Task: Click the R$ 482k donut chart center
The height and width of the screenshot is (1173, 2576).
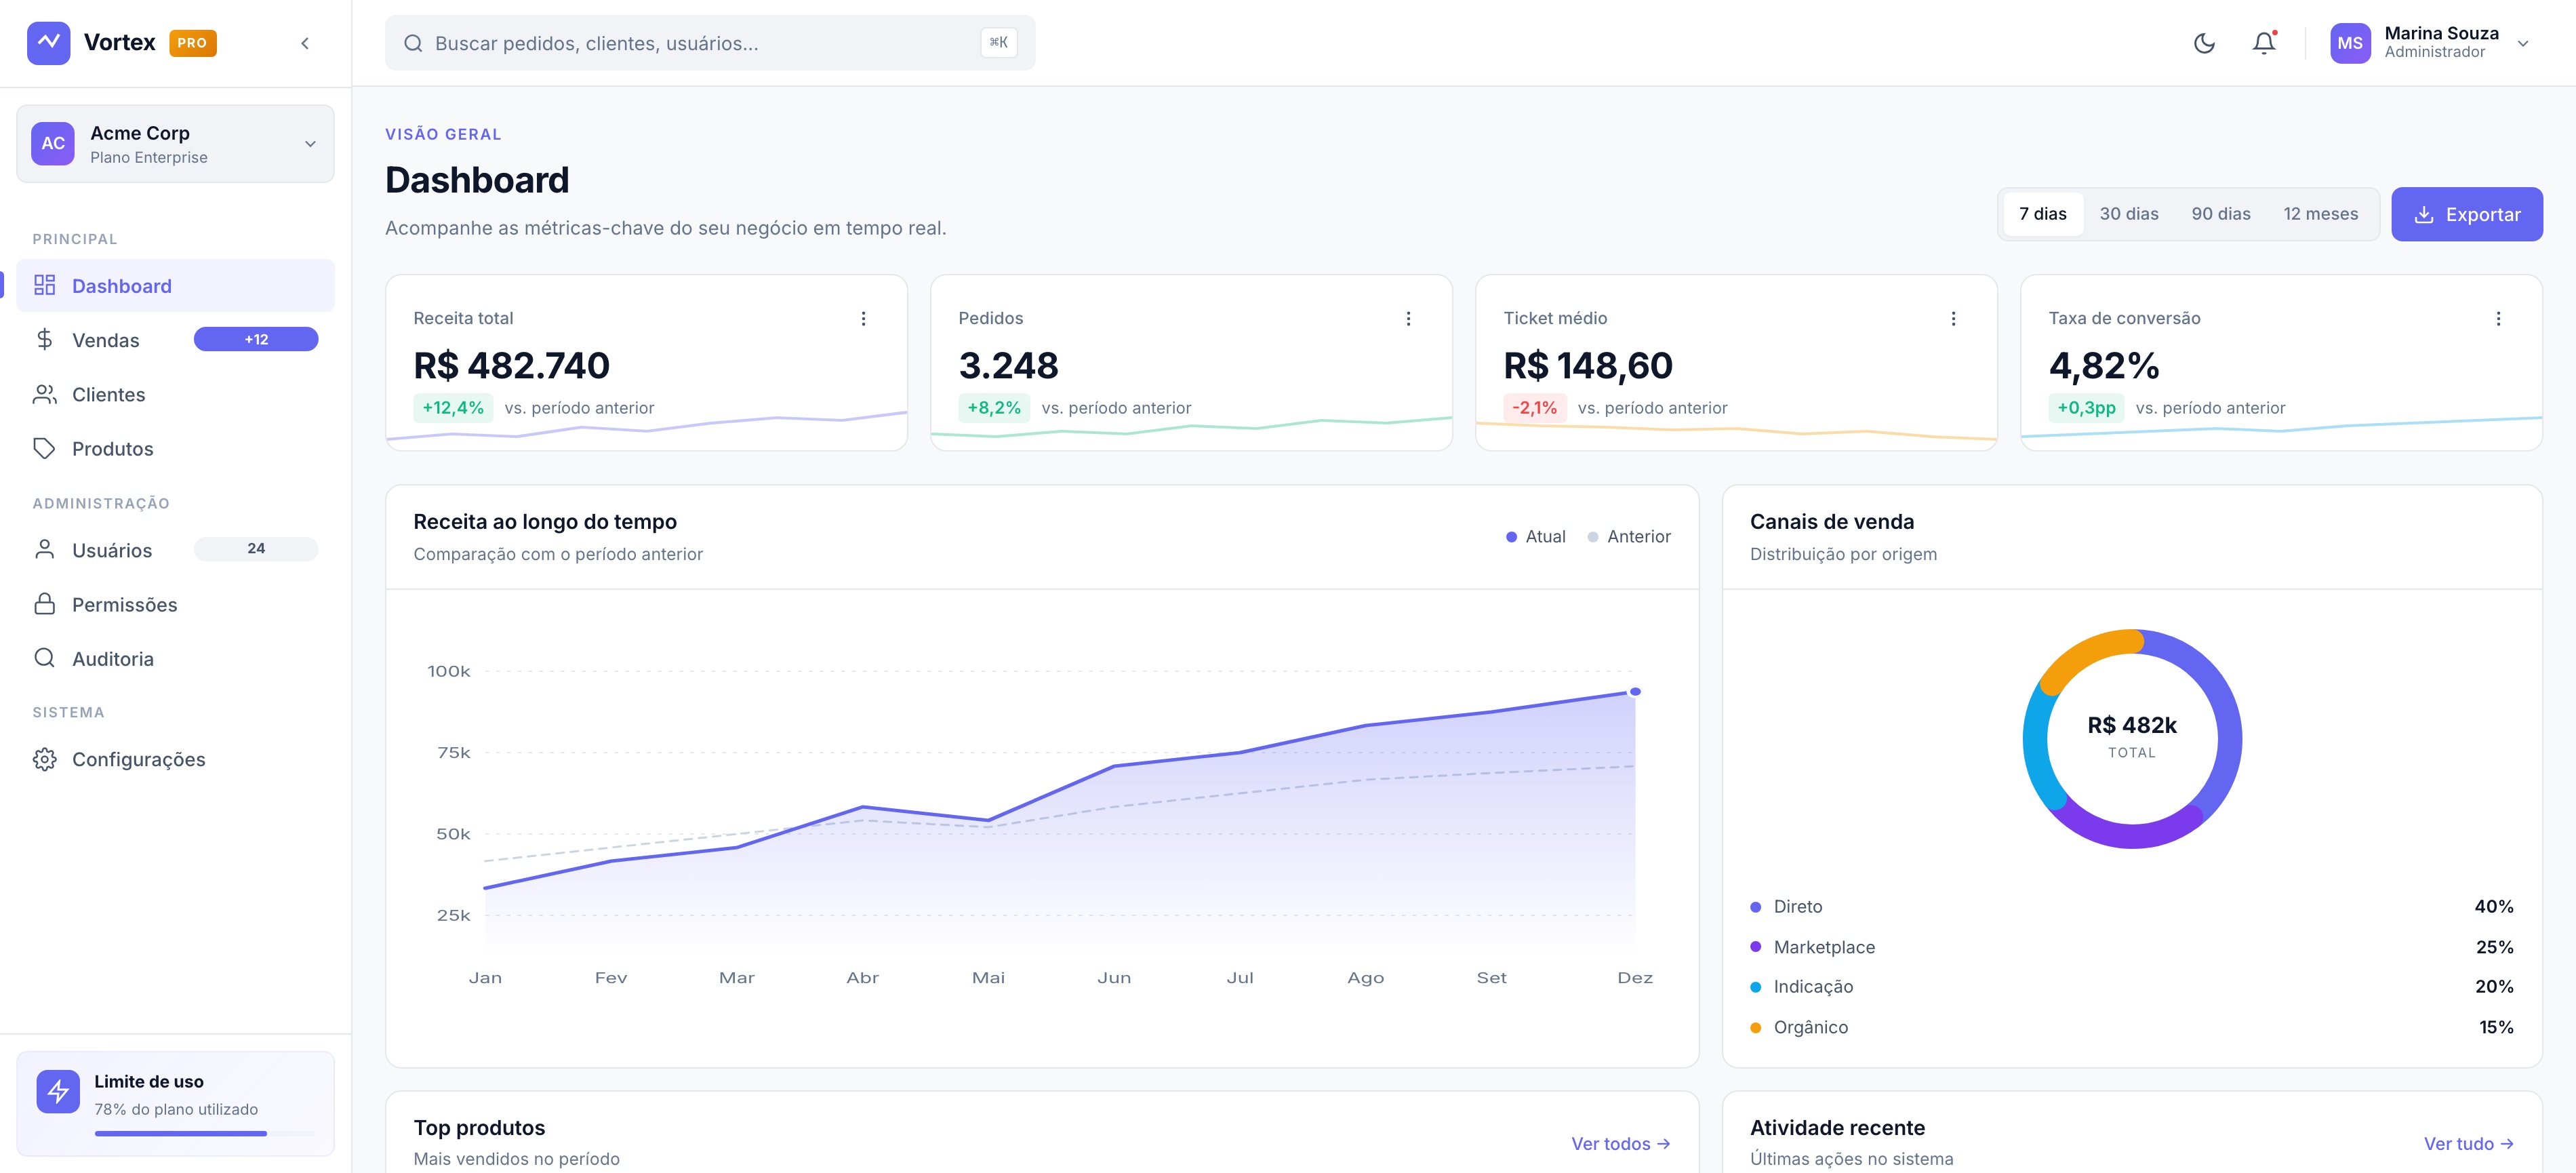Action: pos(2131,737)
